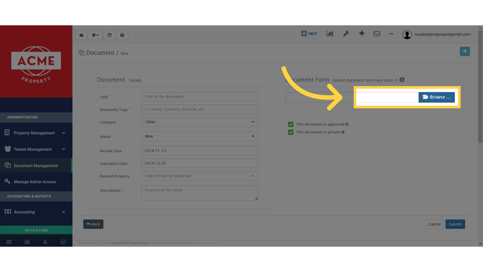This screenshot has height=272, width=483.
Task: Open the calculator toolbar icon
Action: pyautogui.click(x=122, y=35)
